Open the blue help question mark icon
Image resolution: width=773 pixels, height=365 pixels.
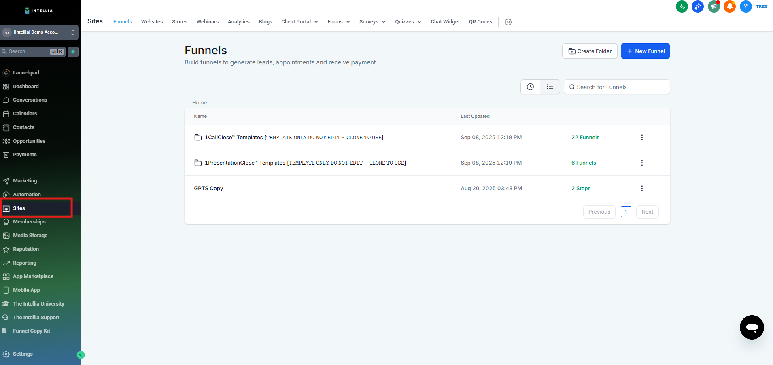click(745, 6)
